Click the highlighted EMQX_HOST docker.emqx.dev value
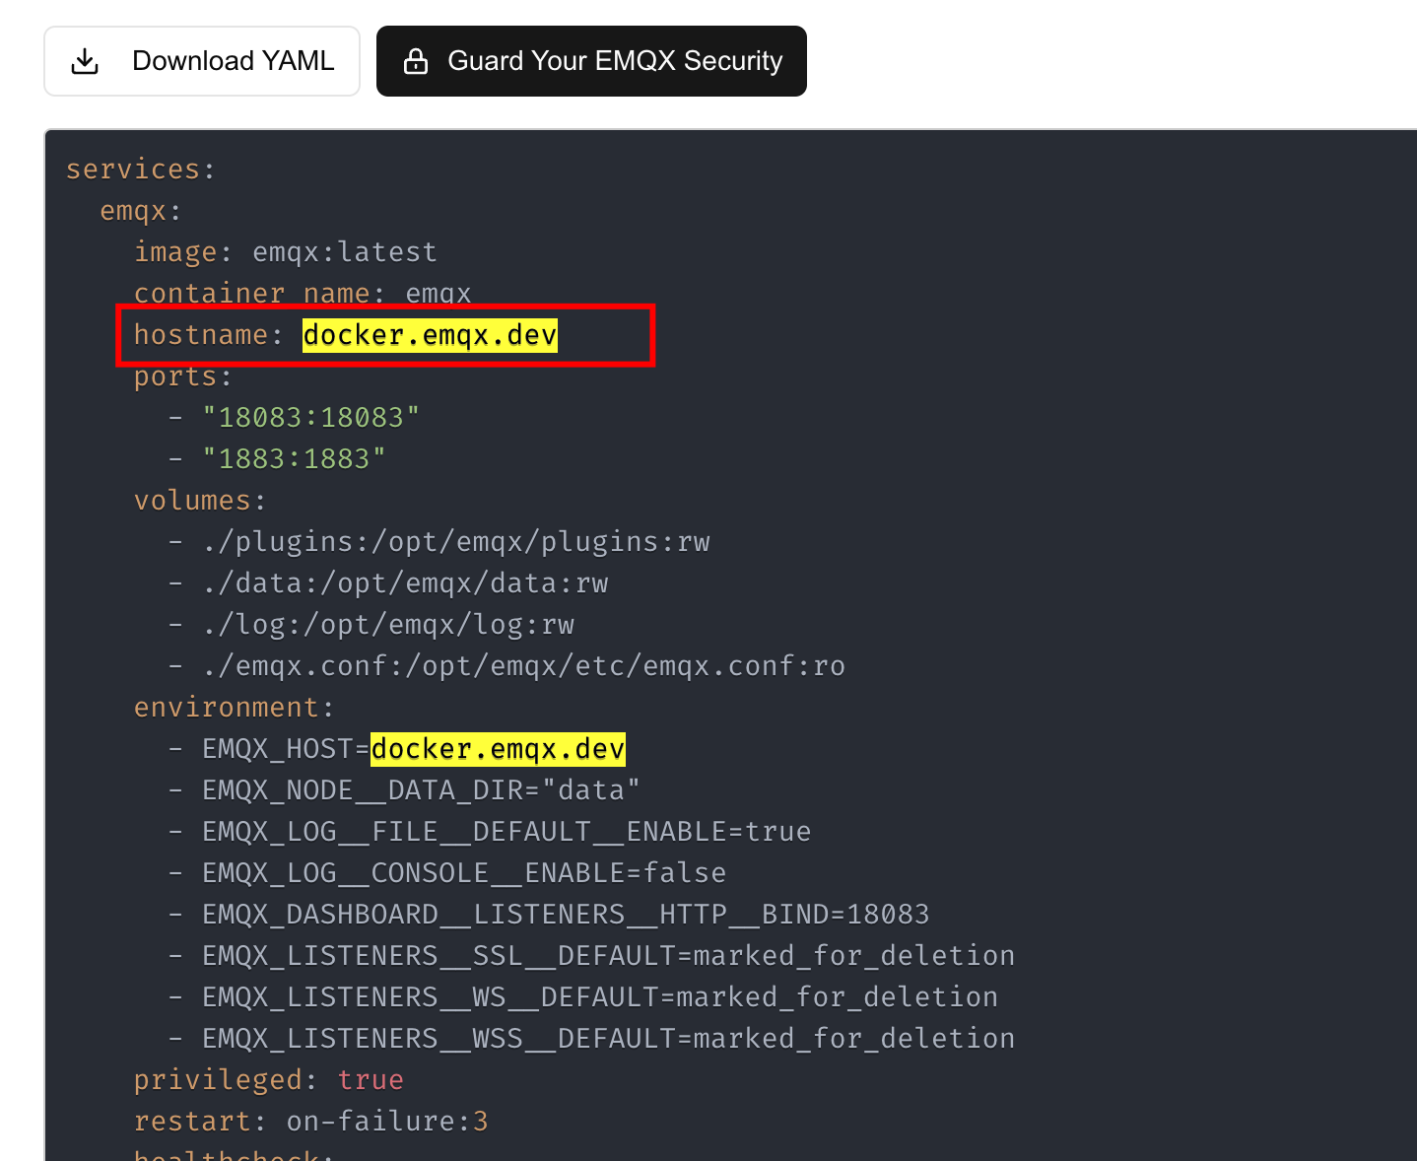1417x1161 pixels. pos(498,749)
